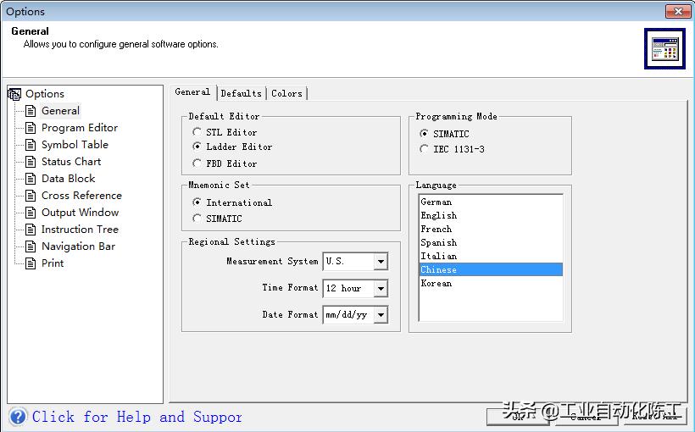Click the Navigation Bar page icon
The image size is (695, 432).
tap(31, 246)
